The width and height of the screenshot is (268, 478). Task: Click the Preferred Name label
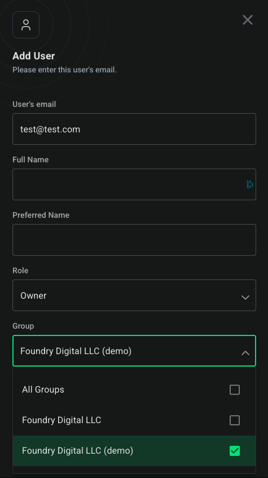[41, 215]
